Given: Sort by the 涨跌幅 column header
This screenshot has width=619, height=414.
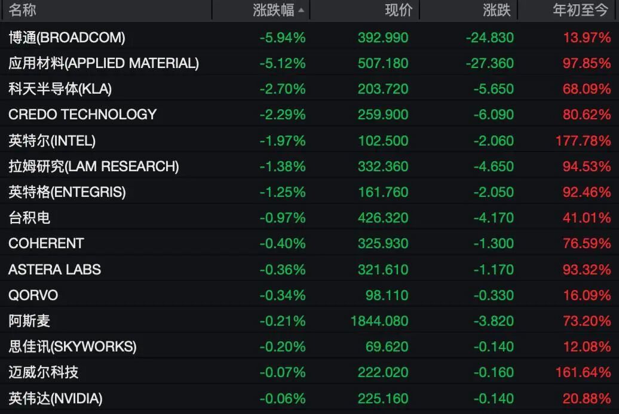Looking at the screenshot, I should (x=274, y=10).
